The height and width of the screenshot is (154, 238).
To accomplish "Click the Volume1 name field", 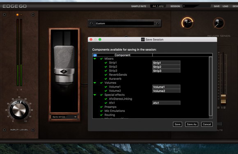I will (166, 87).
